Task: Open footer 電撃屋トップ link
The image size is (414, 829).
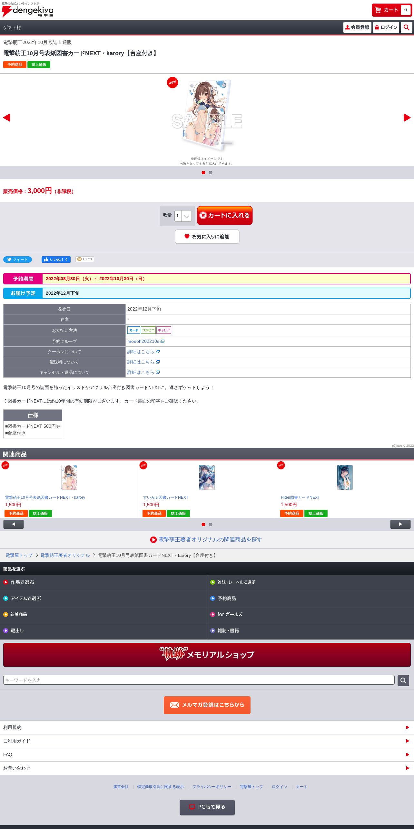Action: click(251, 787)
